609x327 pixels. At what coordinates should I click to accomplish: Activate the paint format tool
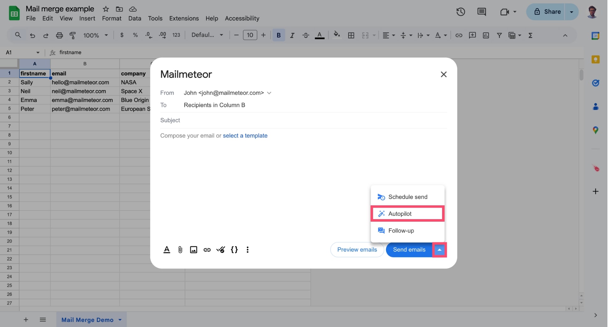(72, 35)
